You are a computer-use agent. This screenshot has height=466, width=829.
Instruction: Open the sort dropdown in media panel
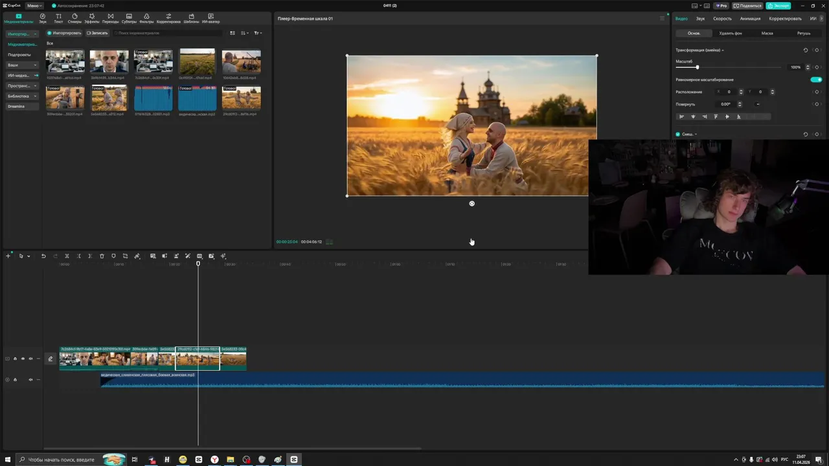pyautogui.click(x=244, y=33)
